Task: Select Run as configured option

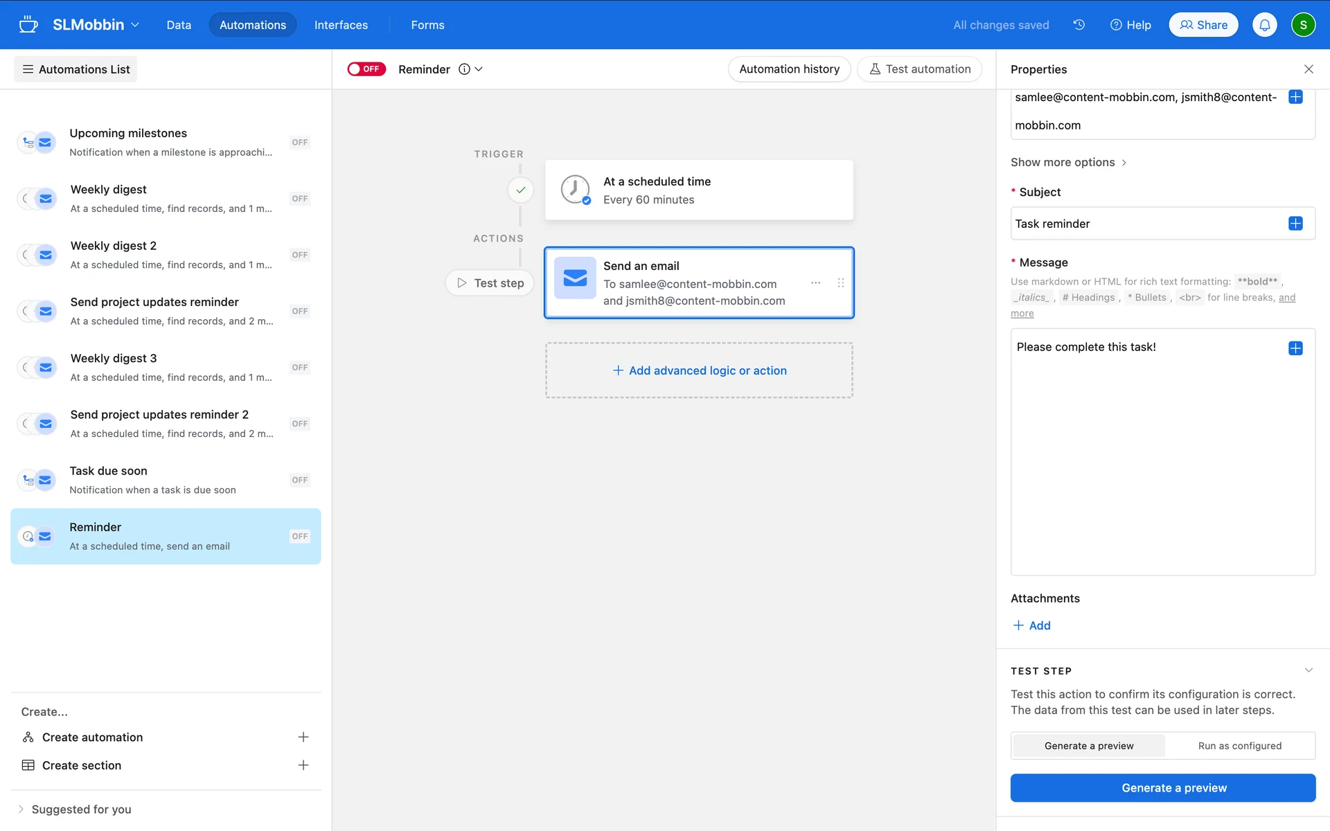Action: tap(1239, 746)
